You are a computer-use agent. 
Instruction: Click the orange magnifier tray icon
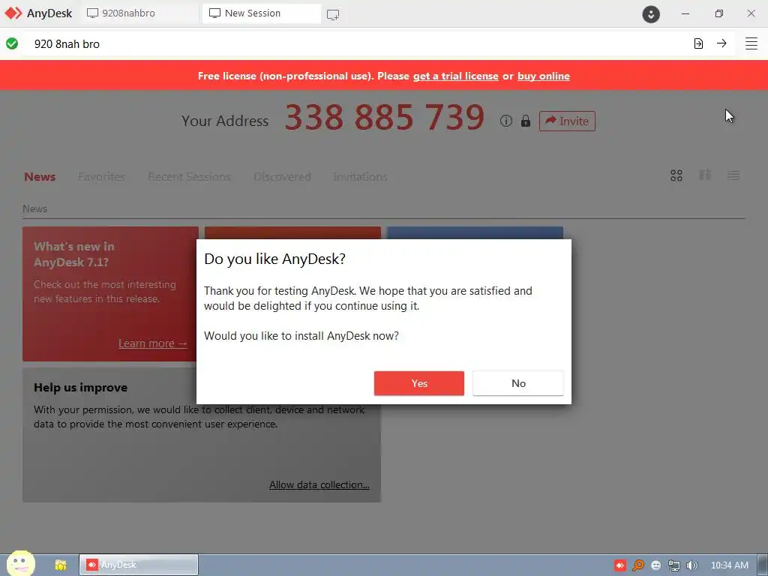click(637, 565)
